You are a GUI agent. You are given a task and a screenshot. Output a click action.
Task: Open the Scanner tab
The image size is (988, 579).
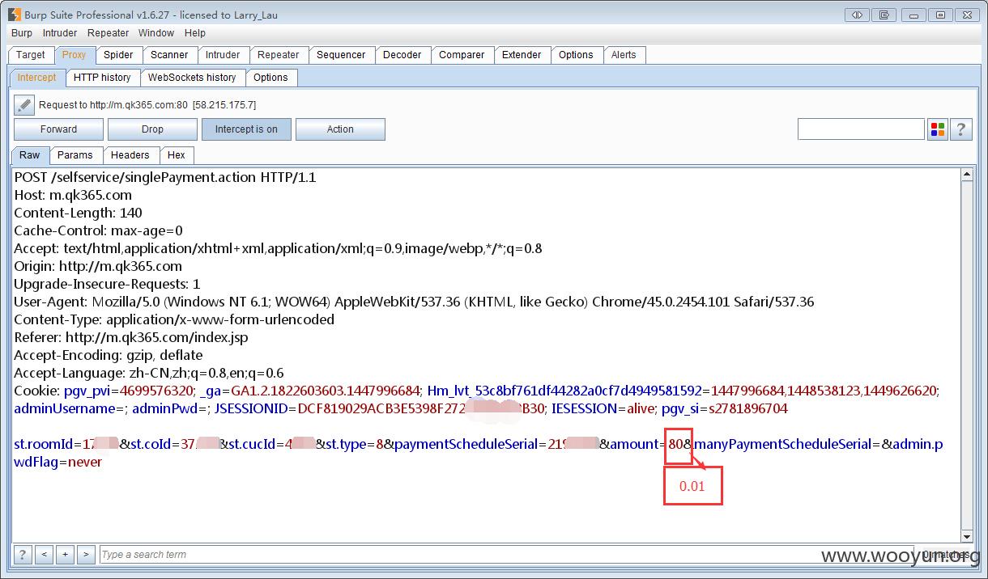click(x=169, y=55)
